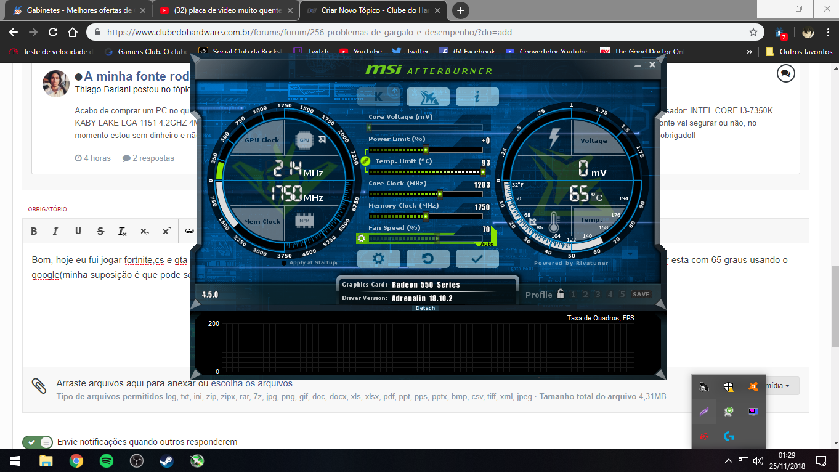Expand hidden bookmarks with chevron
Screen dimensions: 839x472
tap(750, 52)
